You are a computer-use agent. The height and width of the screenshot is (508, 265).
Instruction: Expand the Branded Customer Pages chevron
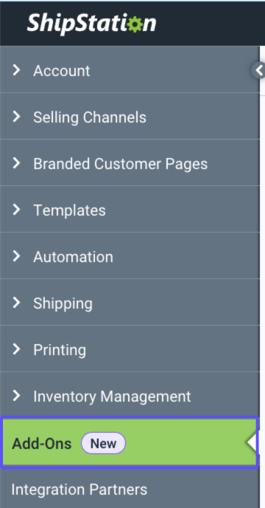pos(16,163)
